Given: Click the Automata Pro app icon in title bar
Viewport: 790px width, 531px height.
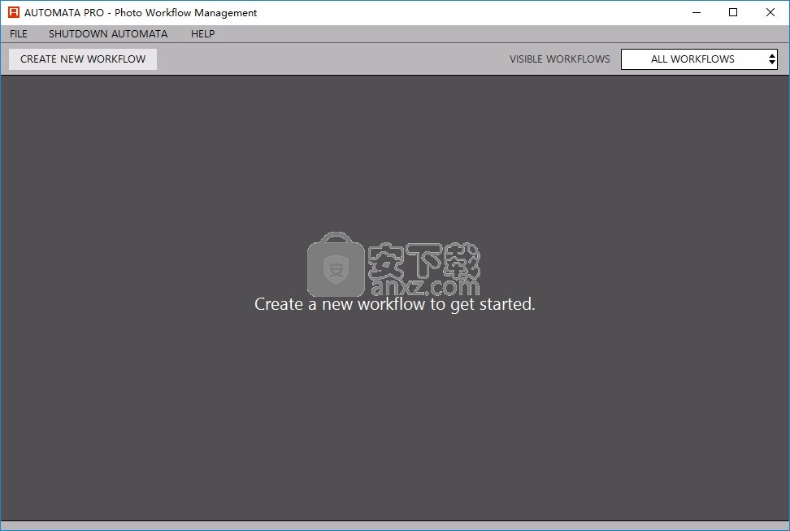Looking at the screenshot, I should [13, 12].
